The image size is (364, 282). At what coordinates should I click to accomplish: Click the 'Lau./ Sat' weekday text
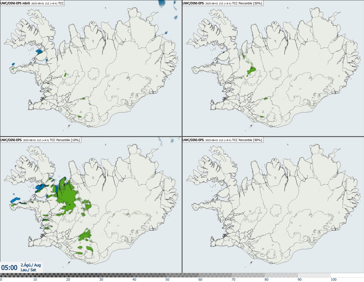[x=28, y=270]
